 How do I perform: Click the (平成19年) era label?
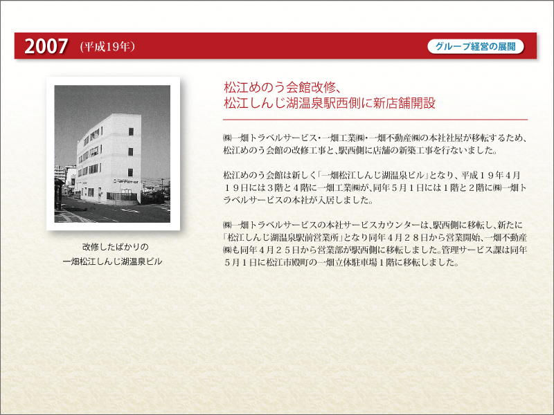pyautogui.click(x=107, y=47)
